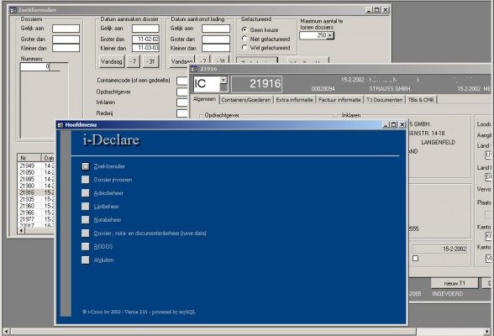Click the -7 button under Datum aanmaken dossier
The height and width of the screenshot is (336, 494).
[134, 61]
